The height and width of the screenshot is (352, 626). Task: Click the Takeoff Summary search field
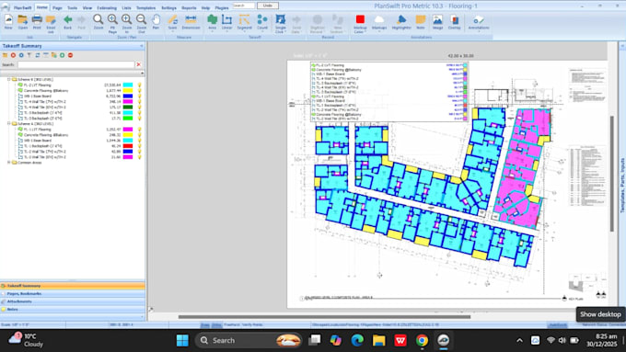pos(75,64)
